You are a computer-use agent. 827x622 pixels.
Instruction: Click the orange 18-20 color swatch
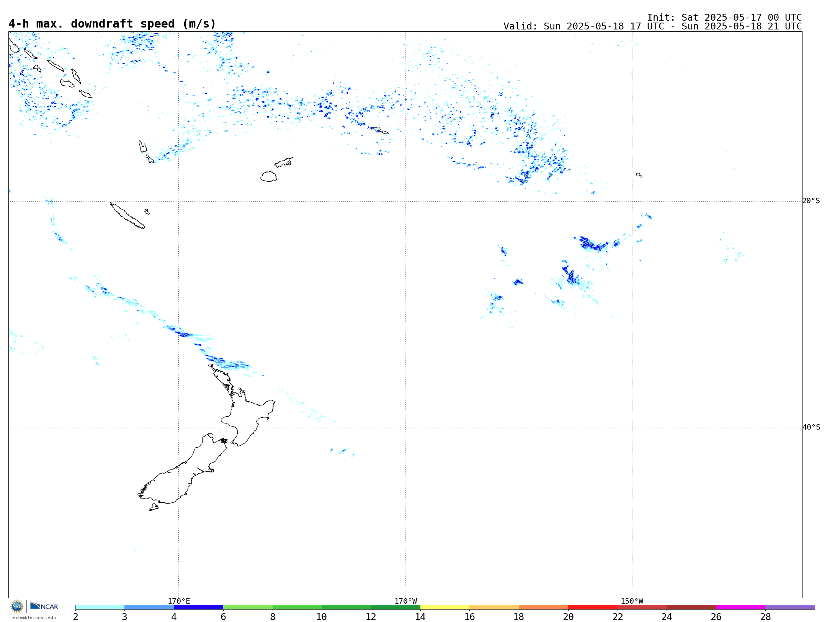tap(544, 607)
